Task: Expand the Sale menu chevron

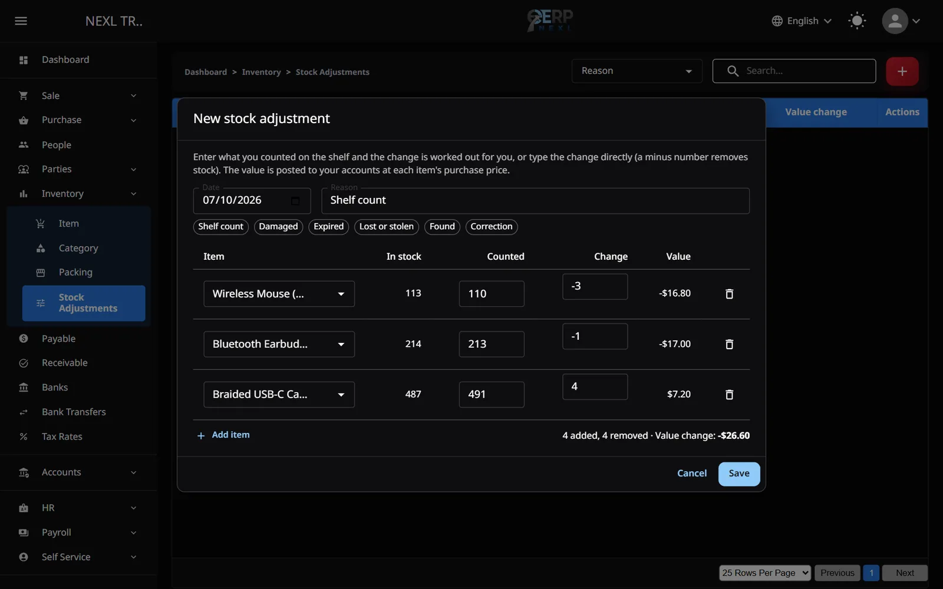Action: (133, 95)
